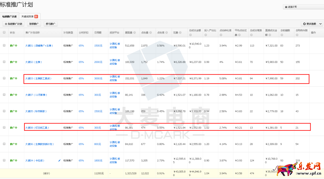
Task: Check the box for 大麦04（卡位词）row
Action: click(x=4, y=160)
